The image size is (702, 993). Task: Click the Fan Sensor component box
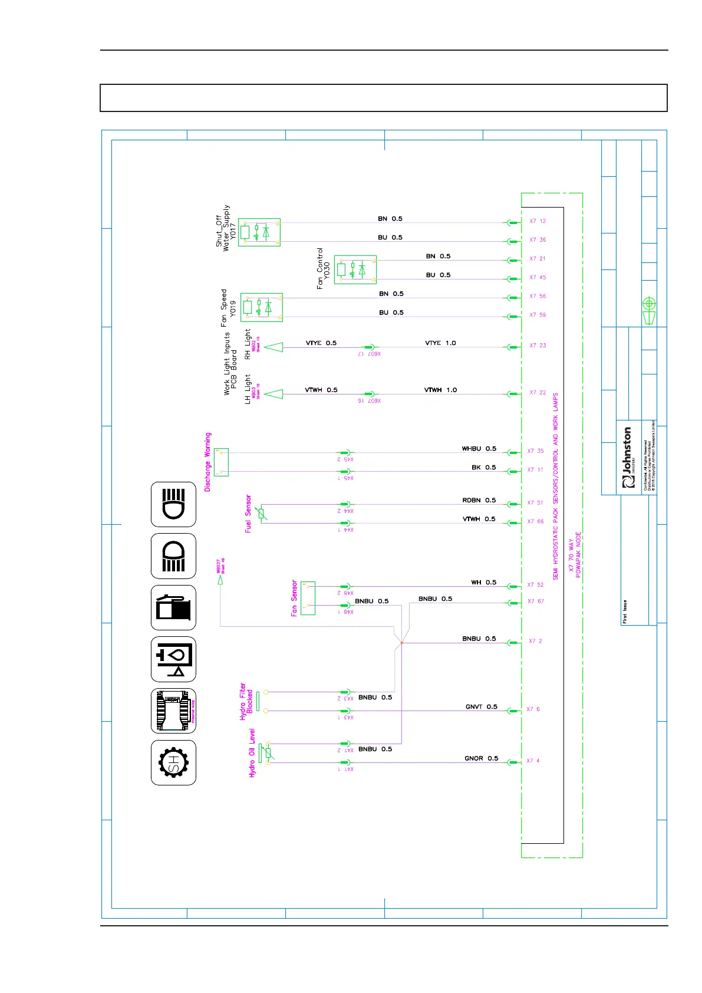coord(308,599)
